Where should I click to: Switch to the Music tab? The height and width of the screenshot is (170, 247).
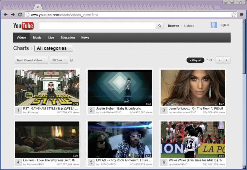tap(37, 37)
